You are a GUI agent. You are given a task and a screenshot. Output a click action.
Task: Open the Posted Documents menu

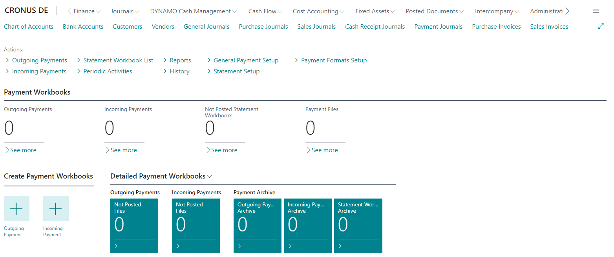[x=435, y=11]
